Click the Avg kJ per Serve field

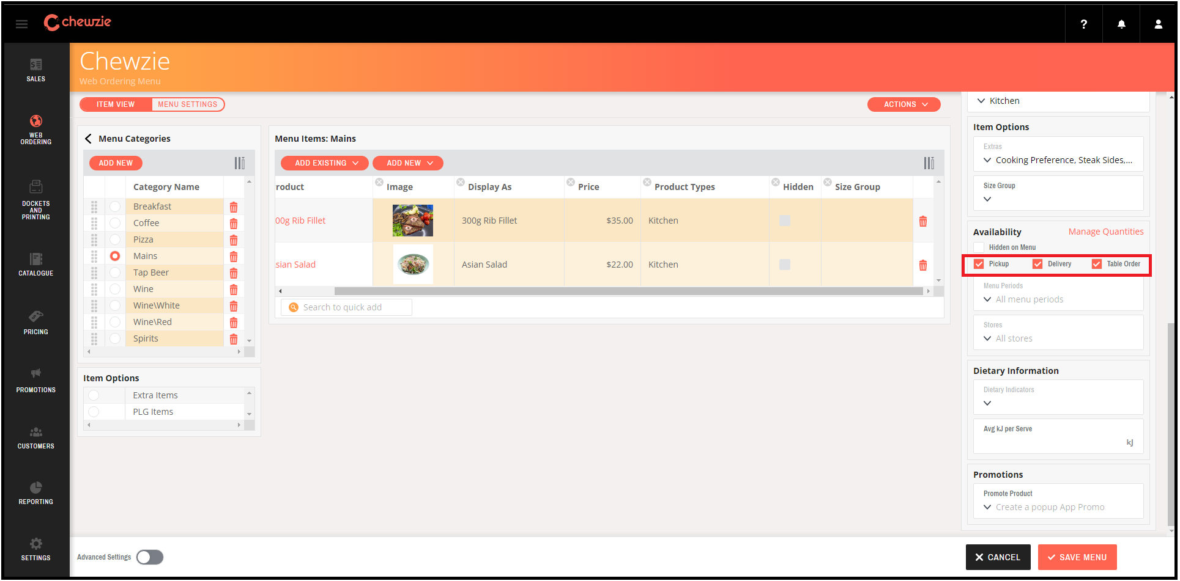1058,436
